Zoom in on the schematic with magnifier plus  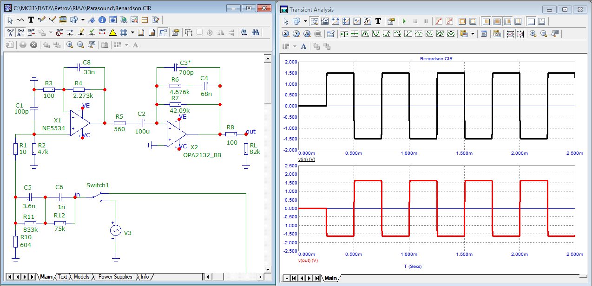(x=69, y=45)
